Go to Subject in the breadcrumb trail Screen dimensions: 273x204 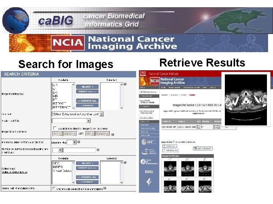tap(174, 95)
